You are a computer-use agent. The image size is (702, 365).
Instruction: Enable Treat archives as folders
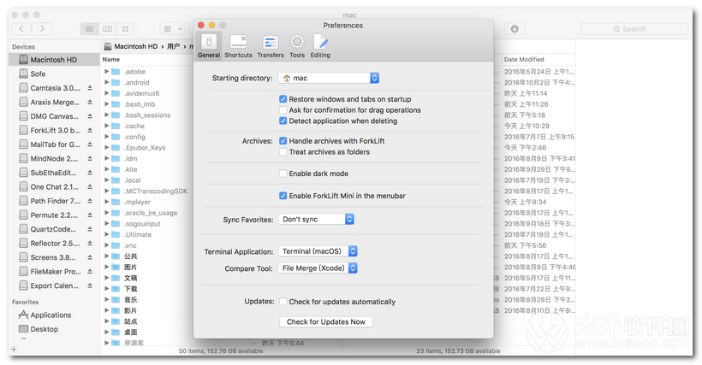283,152
